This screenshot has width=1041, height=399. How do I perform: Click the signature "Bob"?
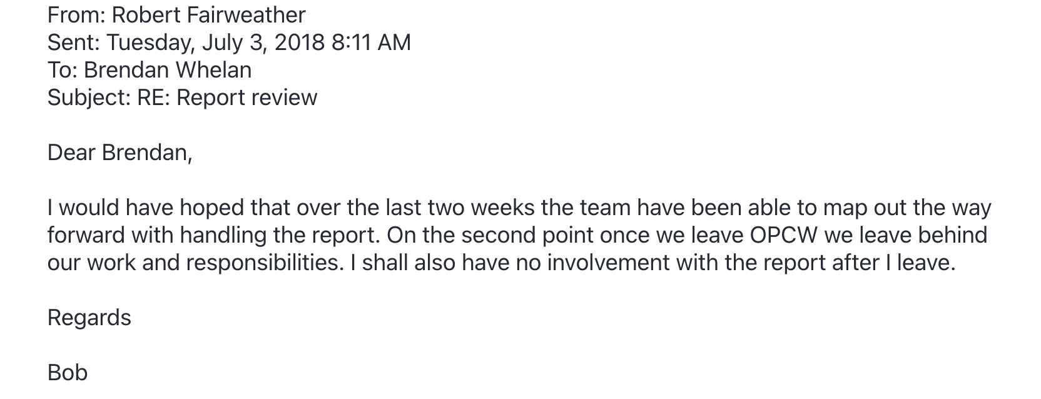click(68, 373)
